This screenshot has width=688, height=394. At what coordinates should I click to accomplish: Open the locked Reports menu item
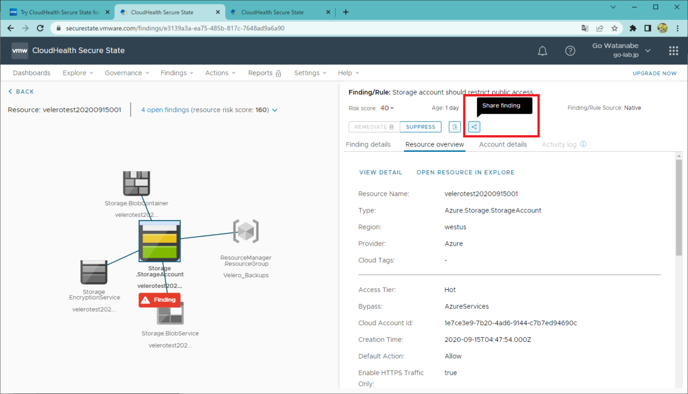265,73
